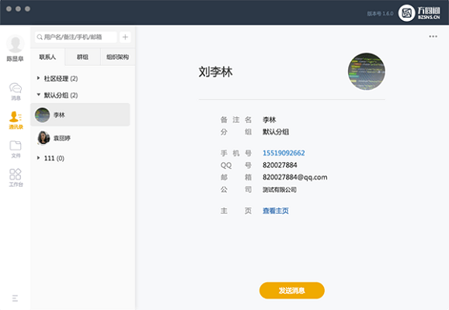Select contact 李林 in the list
This screenshot has height=310, width=449.
[80, 115]
